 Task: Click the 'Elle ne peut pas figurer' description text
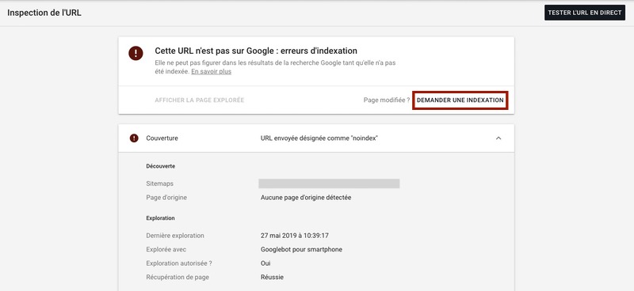pos(275,67)
